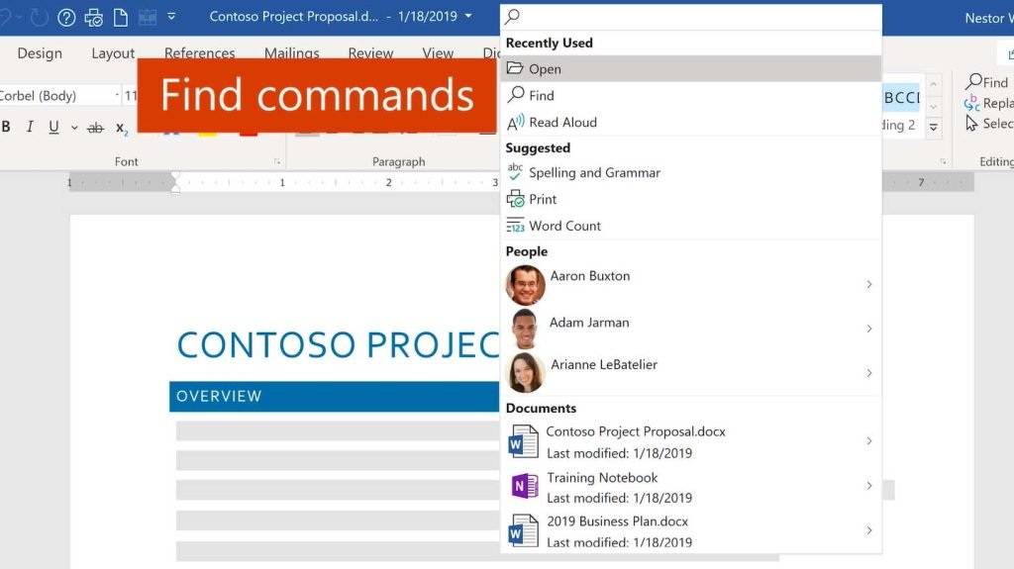Image resolution: width=1014 pixels, height=569 pixels.
Task: Click Select in the Editing group
Action: click(989, 124)
